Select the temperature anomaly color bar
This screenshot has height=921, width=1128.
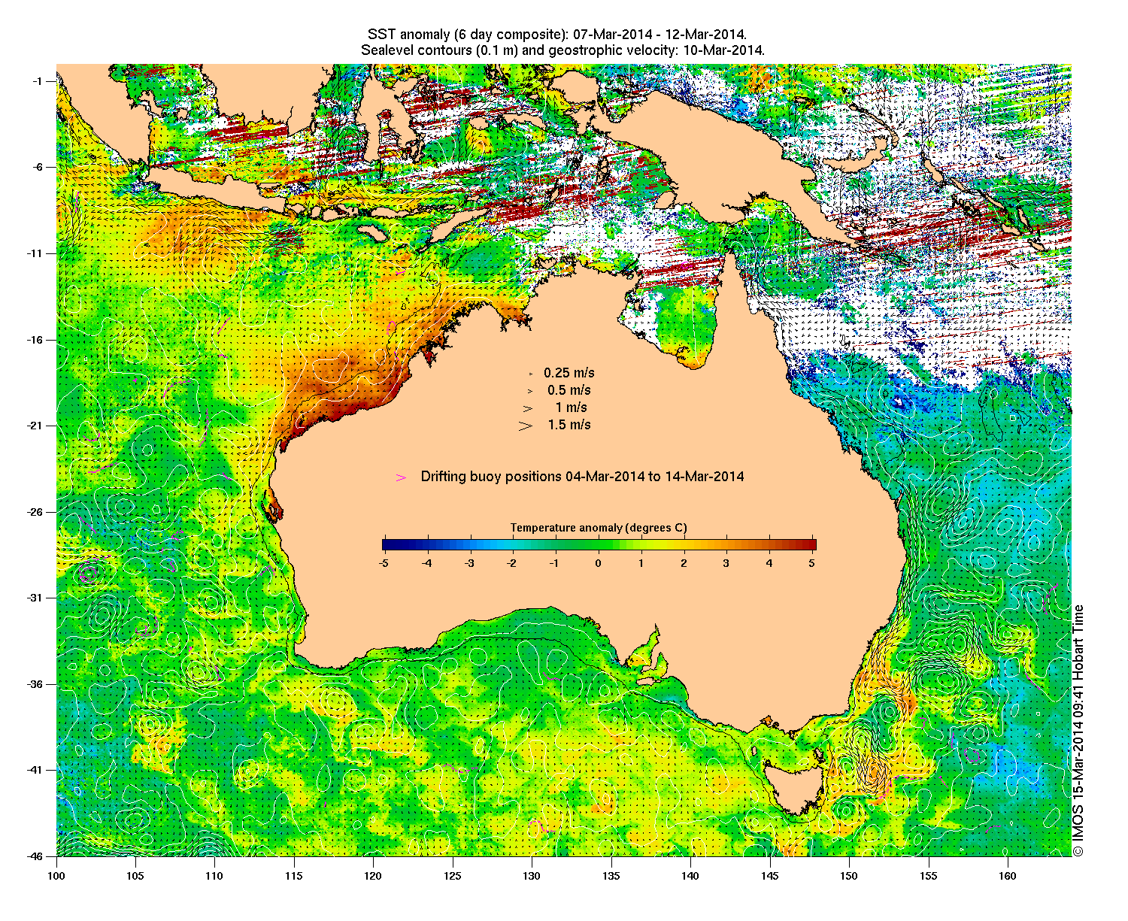(599, 545)
